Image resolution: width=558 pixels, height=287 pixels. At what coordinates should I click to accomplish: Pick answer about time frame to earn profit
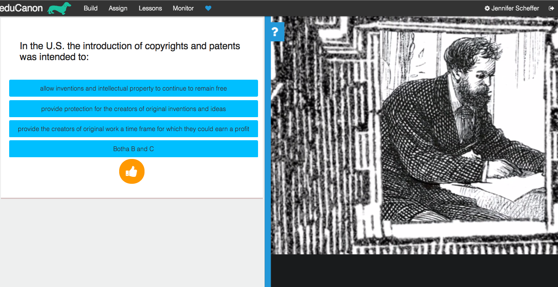(x=133, y=129)
